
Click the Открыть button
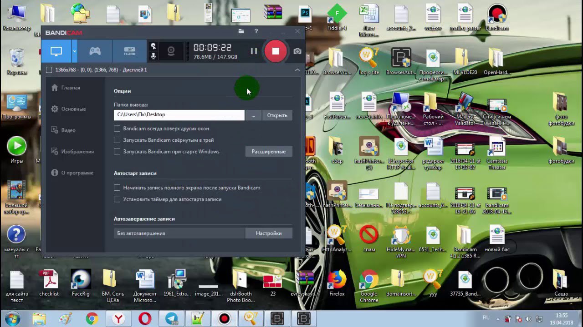click(x=277, y=115)
